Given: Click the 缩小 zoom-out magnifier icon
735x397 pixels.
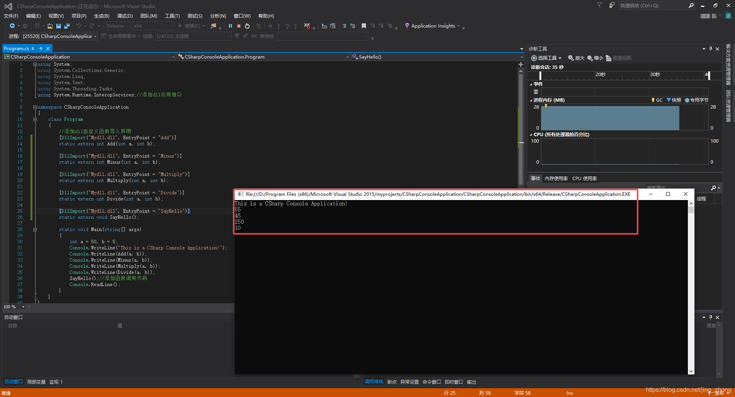Looking at the screenshot, I should click(590, 58).
